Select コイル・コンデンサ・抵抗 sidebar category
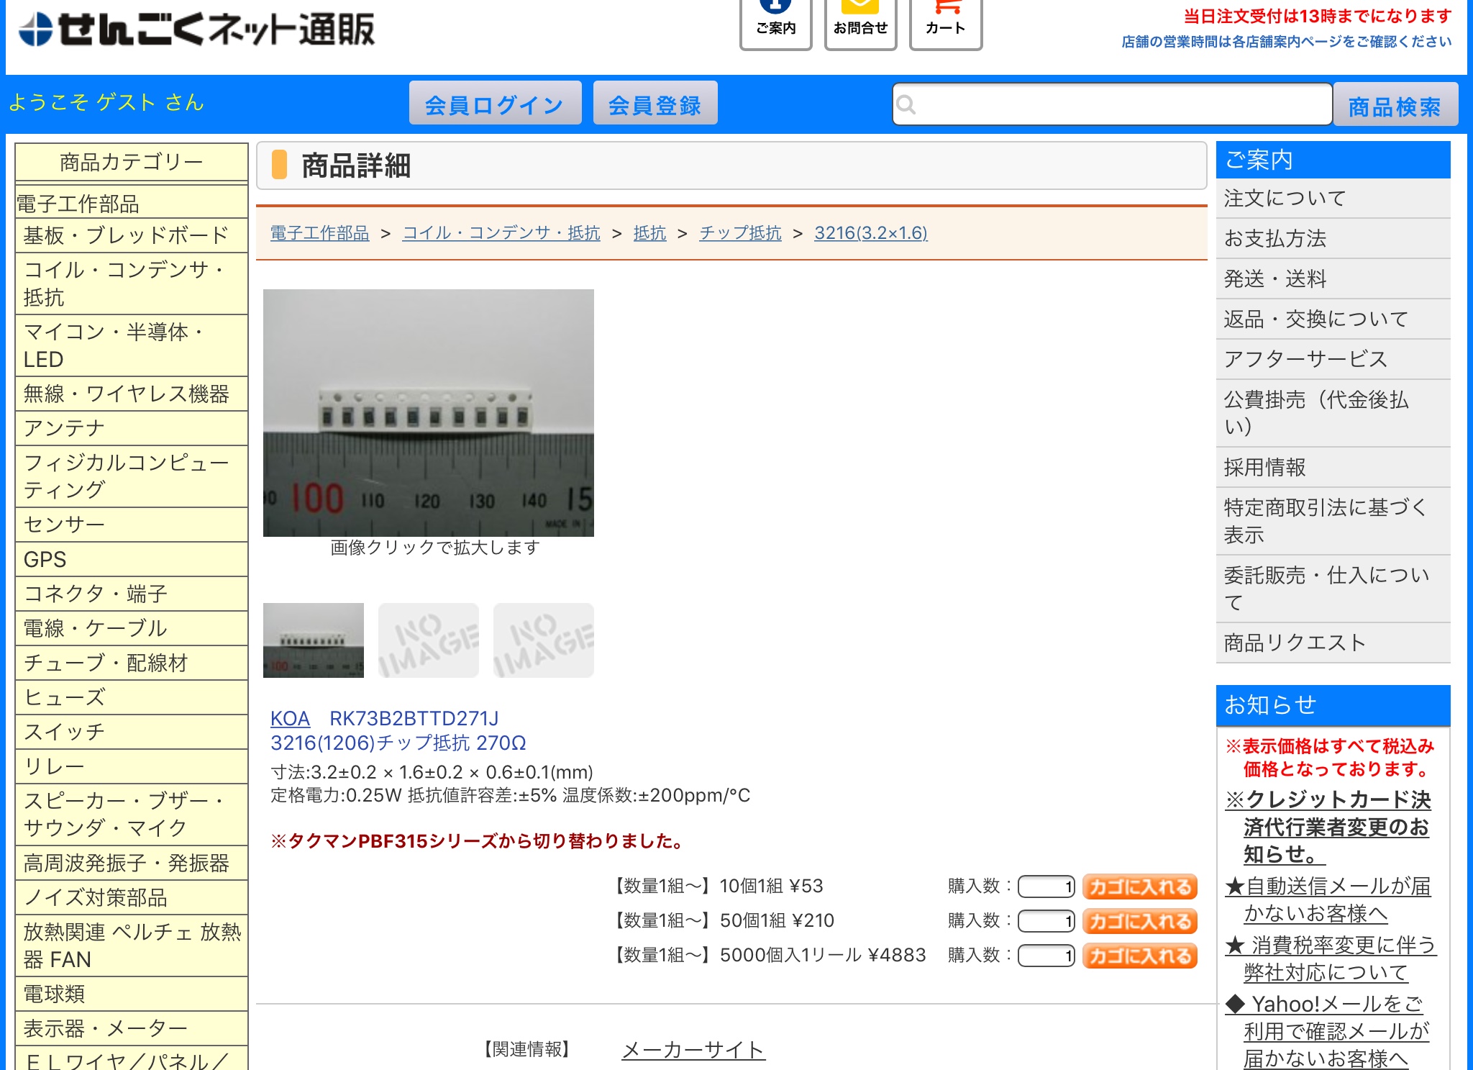The height and width of the screenshot is (1070, 1473). pos(132,284)
